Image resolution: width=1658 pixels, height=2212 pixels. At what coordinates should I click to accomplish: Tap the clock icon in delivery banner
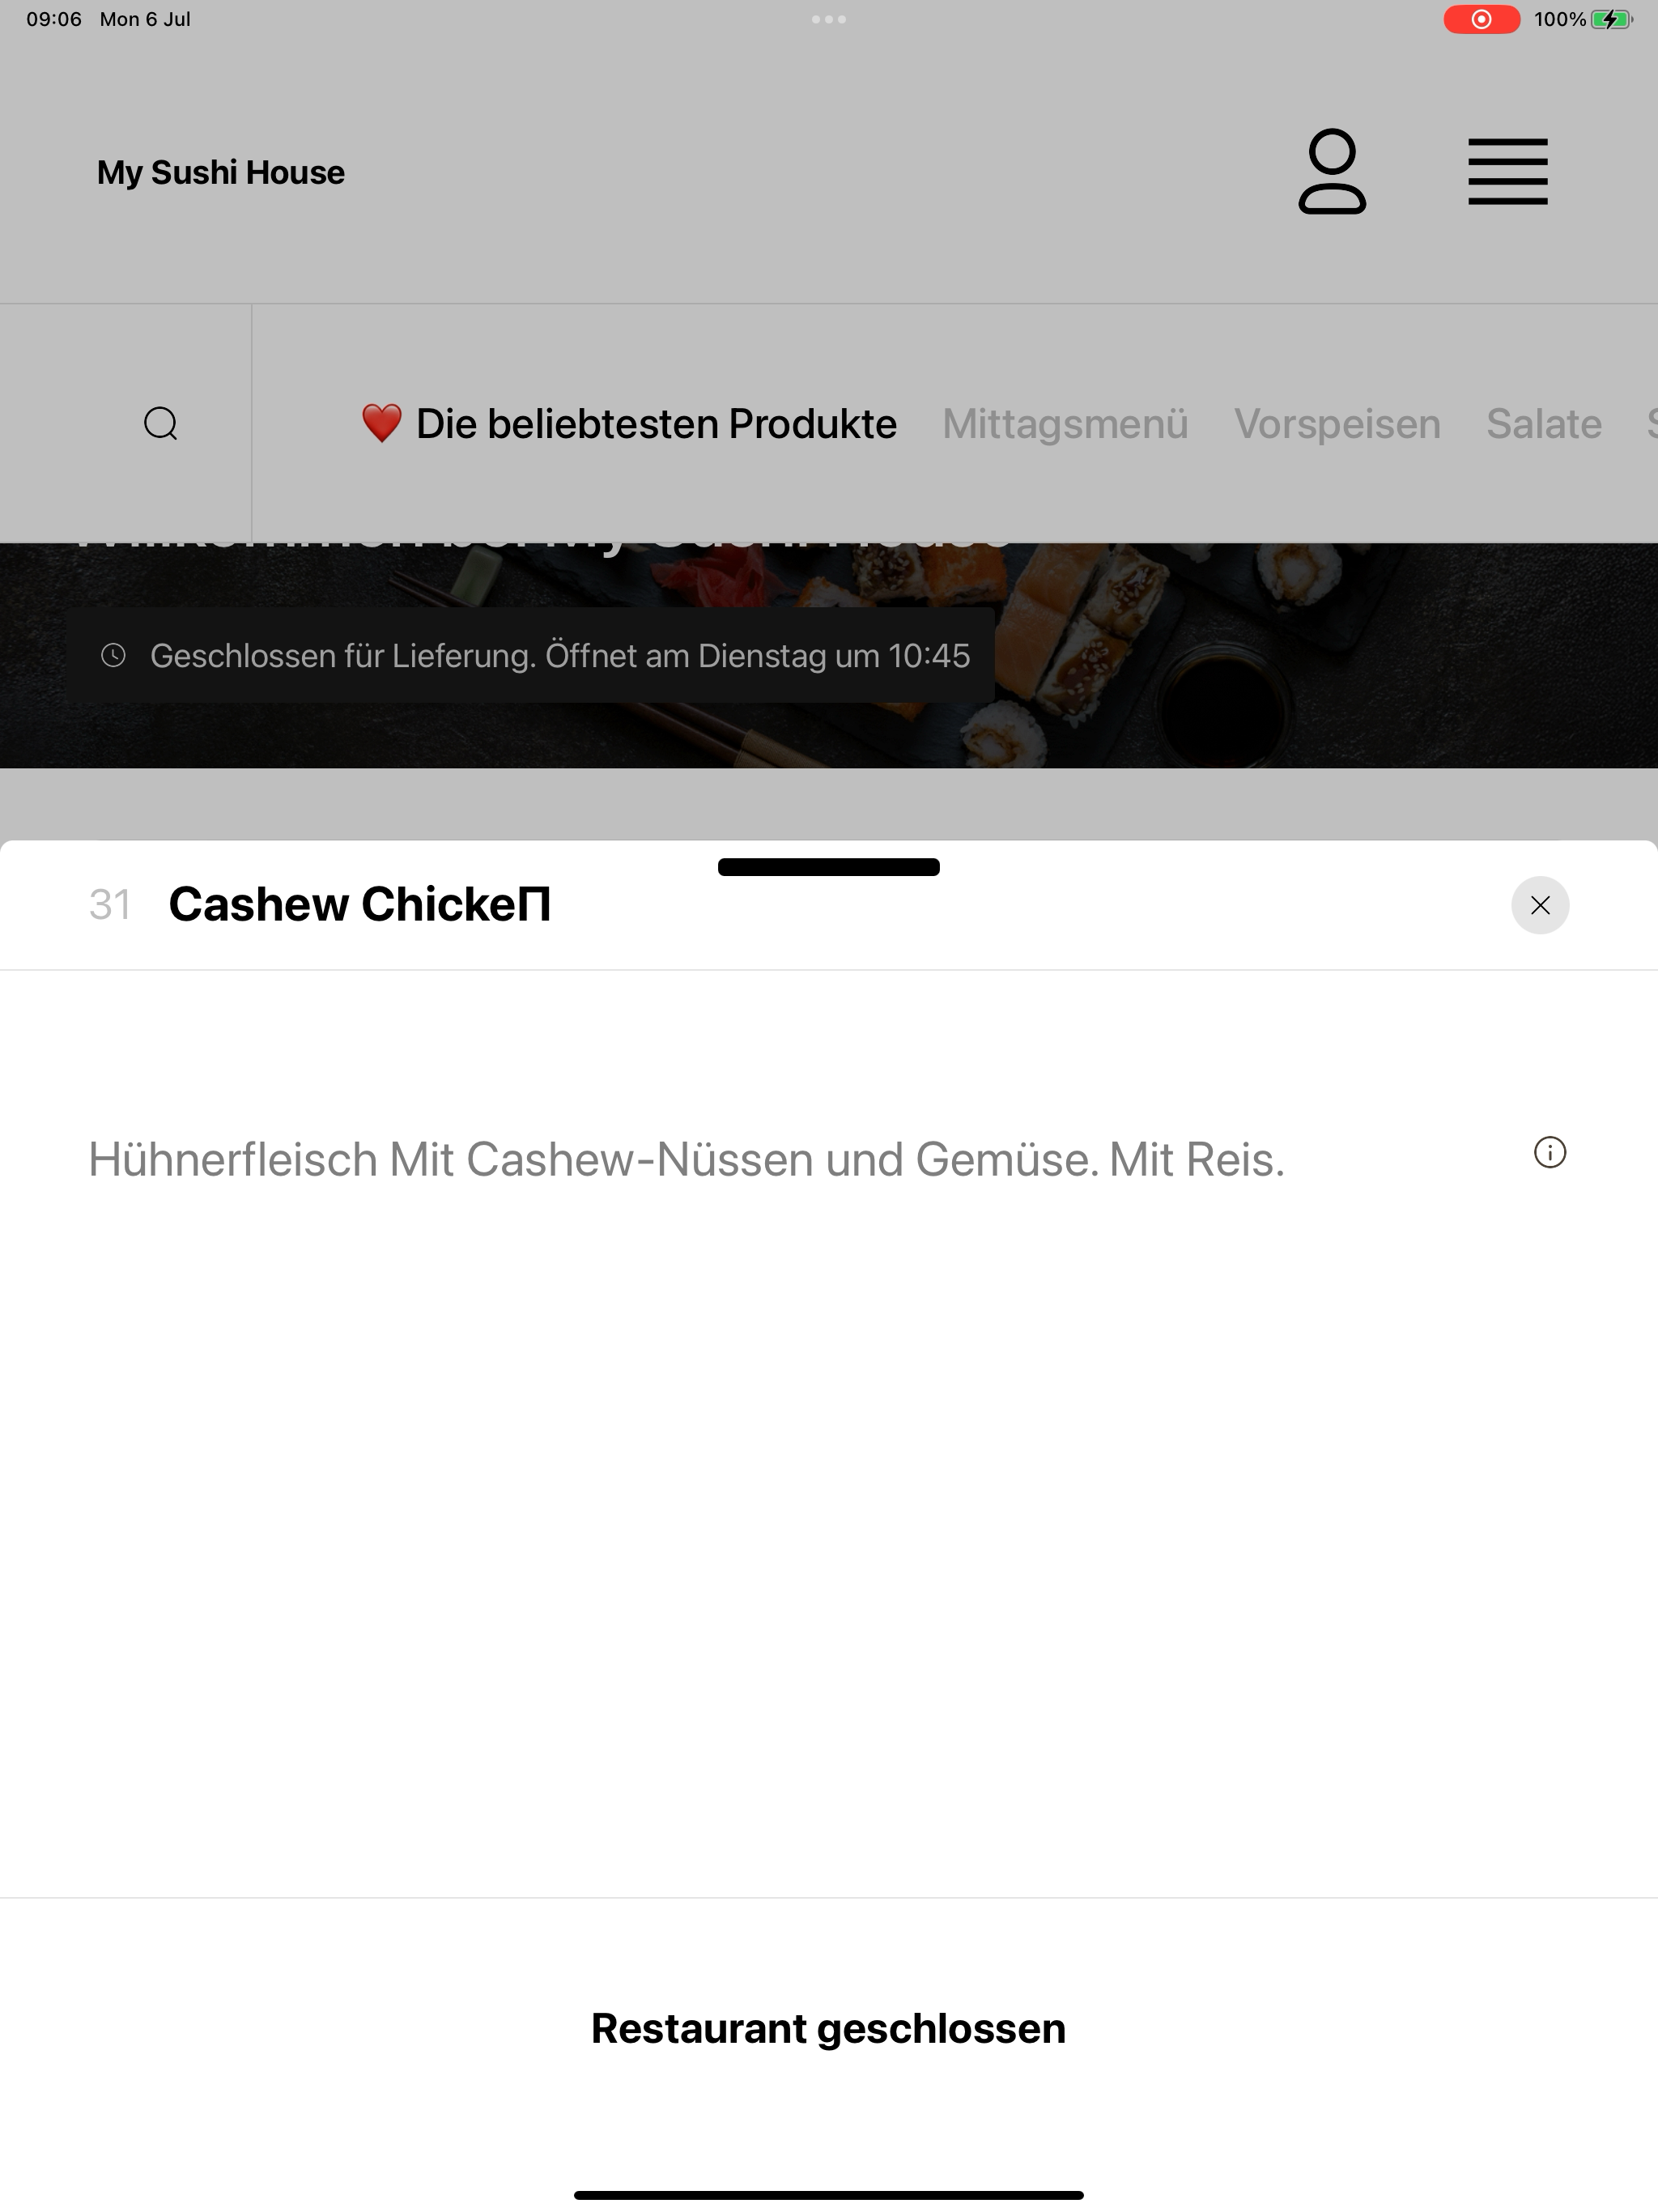pyautogui.click(x=114, y=655)
